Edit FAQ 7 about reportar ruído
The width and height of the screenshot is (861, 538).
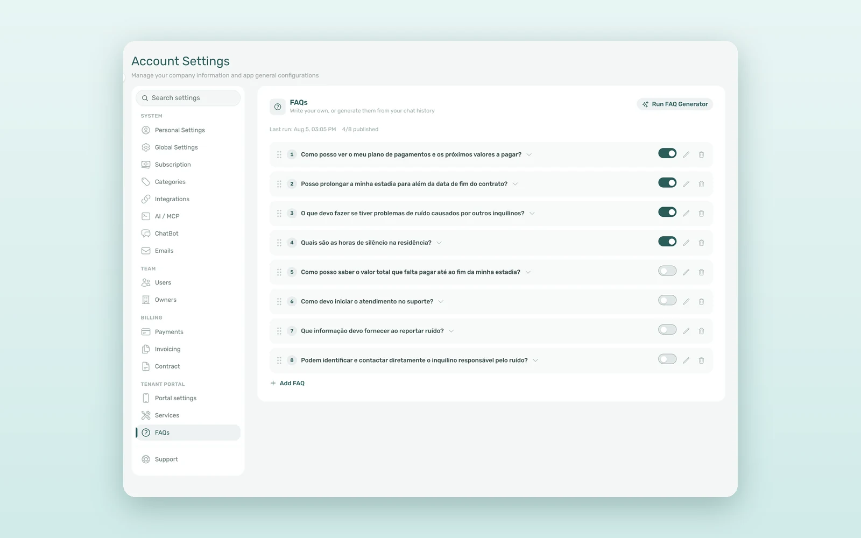coord(686,331)
